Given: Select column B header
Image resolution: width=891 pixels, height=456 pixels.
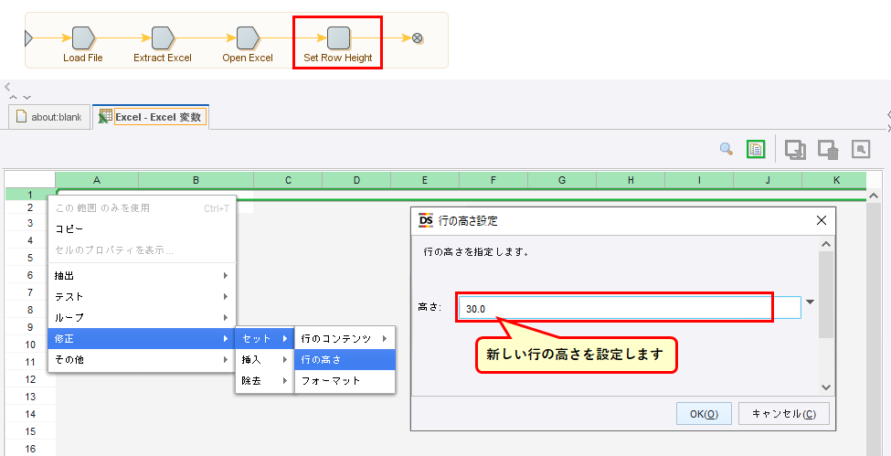Looking at the screenshot, I should 196,180.
